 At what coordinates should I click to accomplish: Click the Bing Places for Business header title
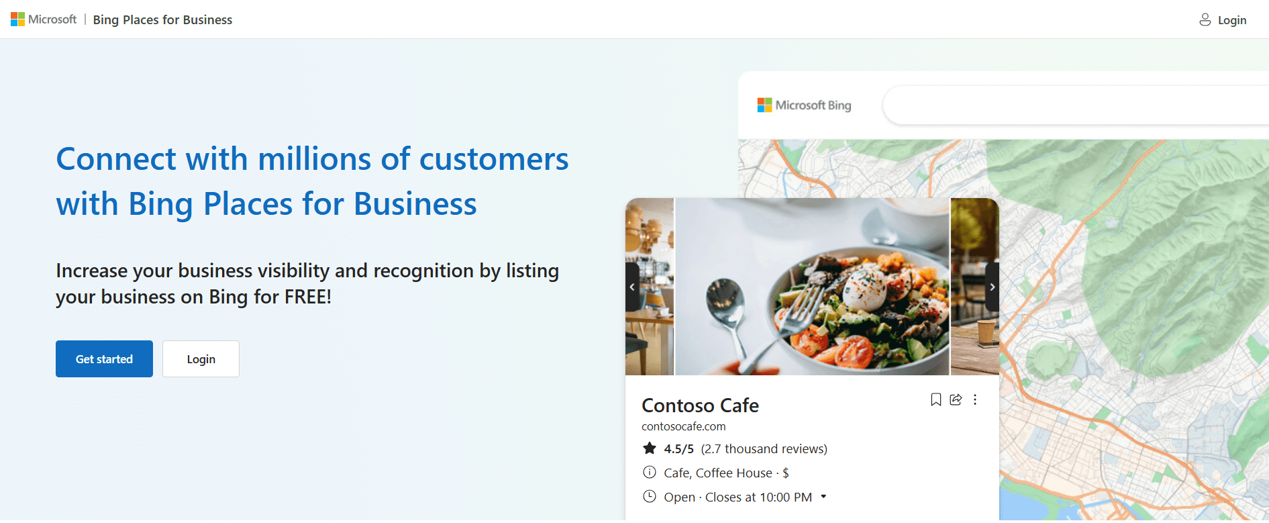(162, 19)
